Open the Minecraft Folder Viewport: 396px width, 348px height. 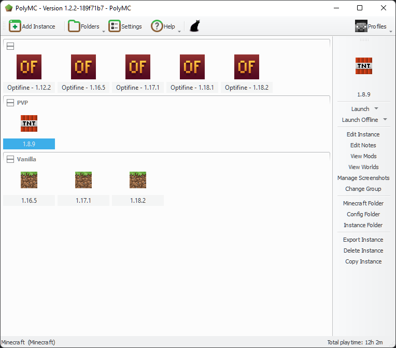[363, 203]
